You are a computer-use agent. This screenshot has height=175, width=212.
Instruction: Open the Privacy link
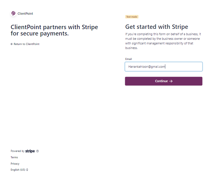[x=15, y=164]
